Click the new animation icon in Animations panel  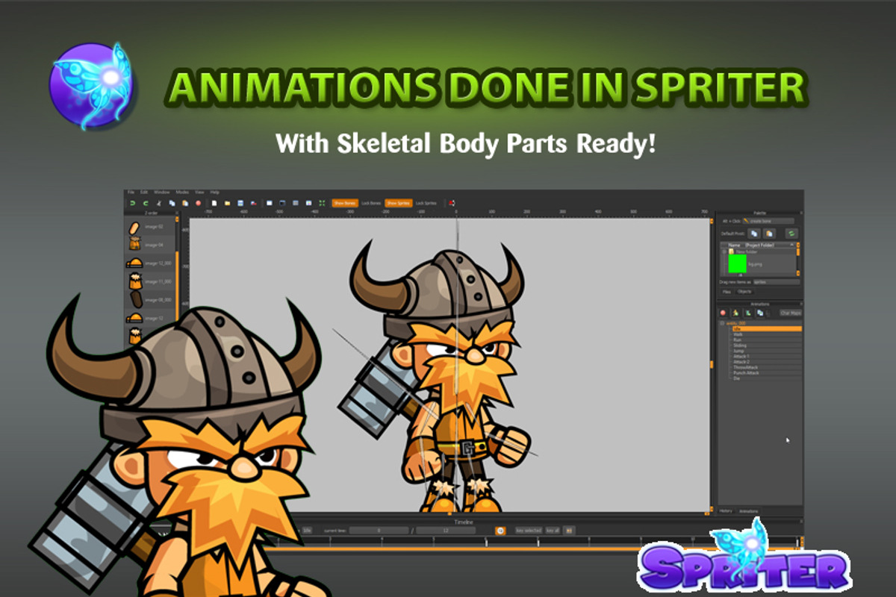pos(735,313)
